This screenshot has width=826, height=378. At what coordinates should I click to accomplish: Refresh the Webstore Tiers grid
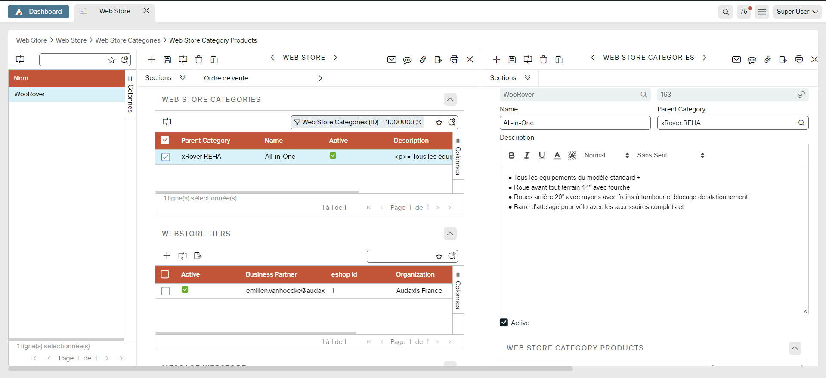[183, 256]
